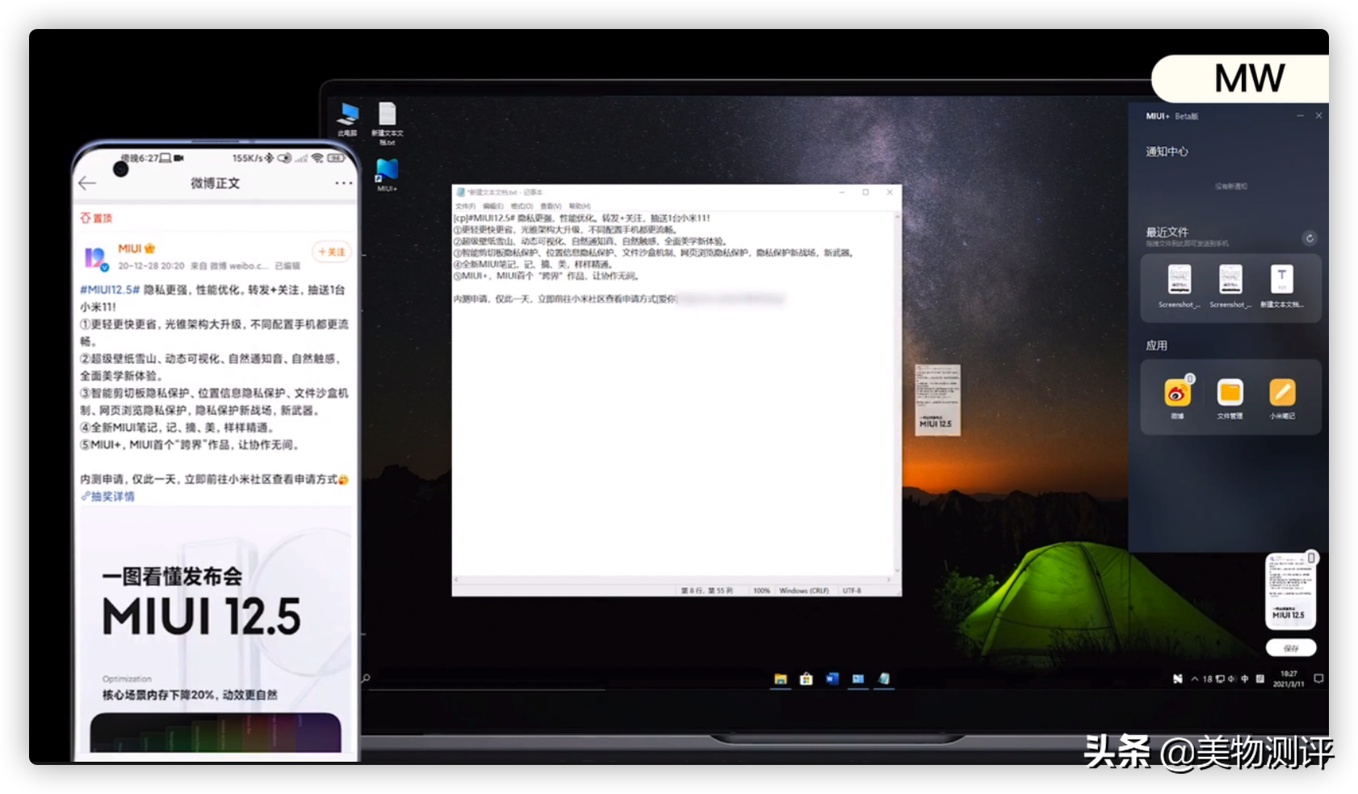
Task: Open the MIUI account avatar on Weibo post
Action: coord(95,257)
